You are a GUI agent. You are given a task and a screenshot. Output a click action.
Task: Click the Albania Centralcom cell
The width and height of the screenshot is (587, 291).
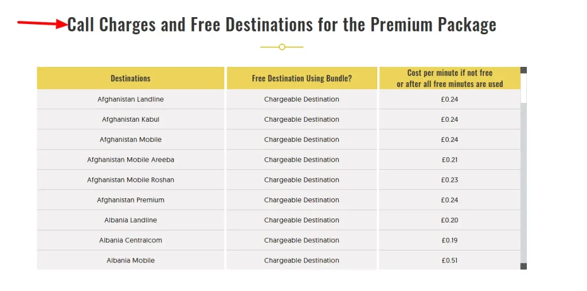coord(131,241)
